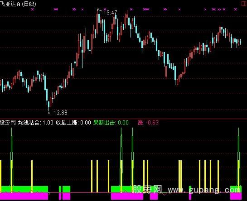Image resolution: width=247 pixels, height=201 pixels.
Task: Select the green 果断出击: 0.00 label
Action: pyautogui.click(x=111, y=123)
